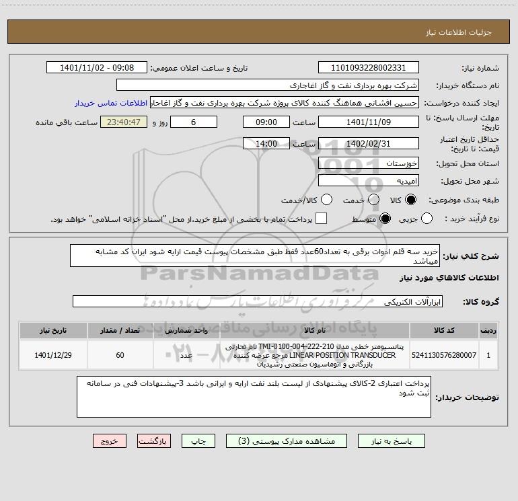Click the شهر محل تحویل امیدیه field
The image size is (518, 501).
coord(369,180)
